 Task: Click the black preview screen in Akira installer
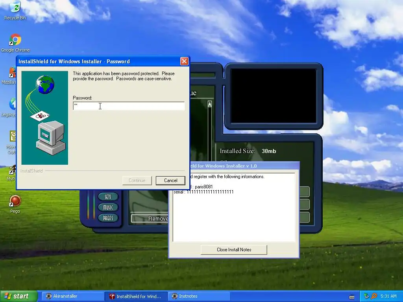pos(274,96)
